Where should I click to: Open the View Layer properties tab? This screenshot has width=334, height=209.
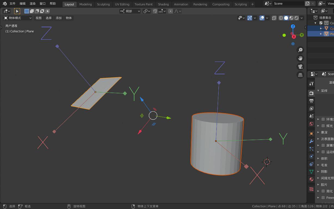click(x=311, y=108)
